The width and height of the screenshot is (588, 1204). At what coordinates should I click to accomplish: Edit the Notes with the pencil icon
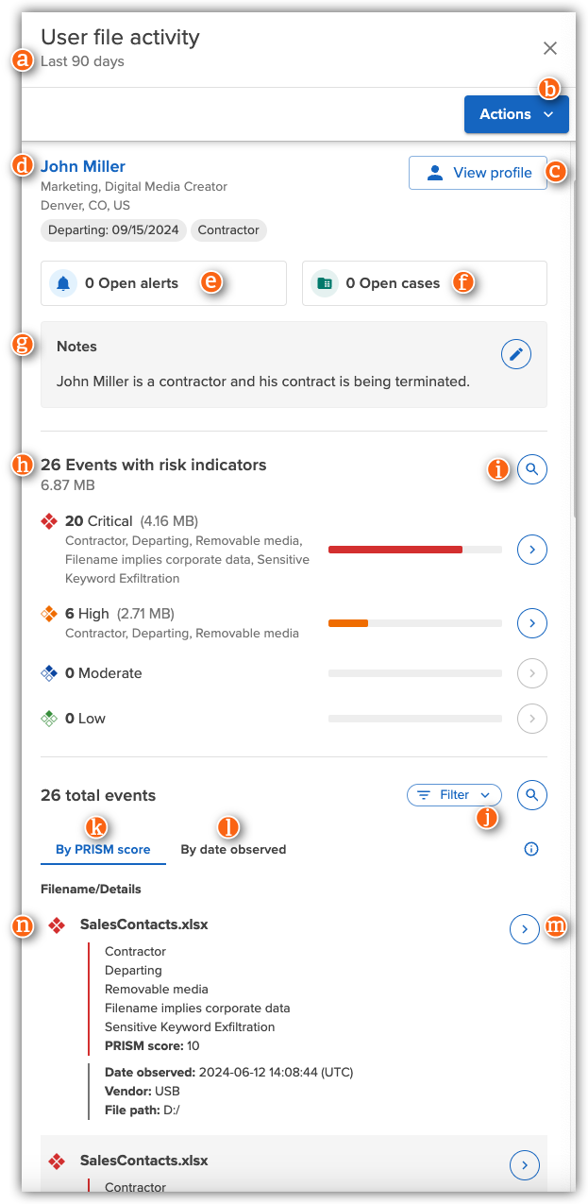(x=515, y=354)
